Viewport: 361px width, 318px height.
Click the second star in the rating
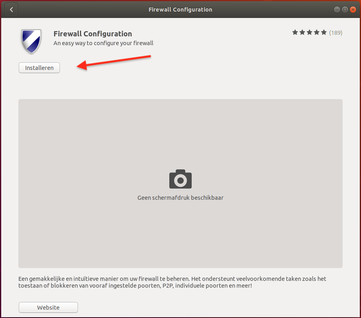[302, 32]
